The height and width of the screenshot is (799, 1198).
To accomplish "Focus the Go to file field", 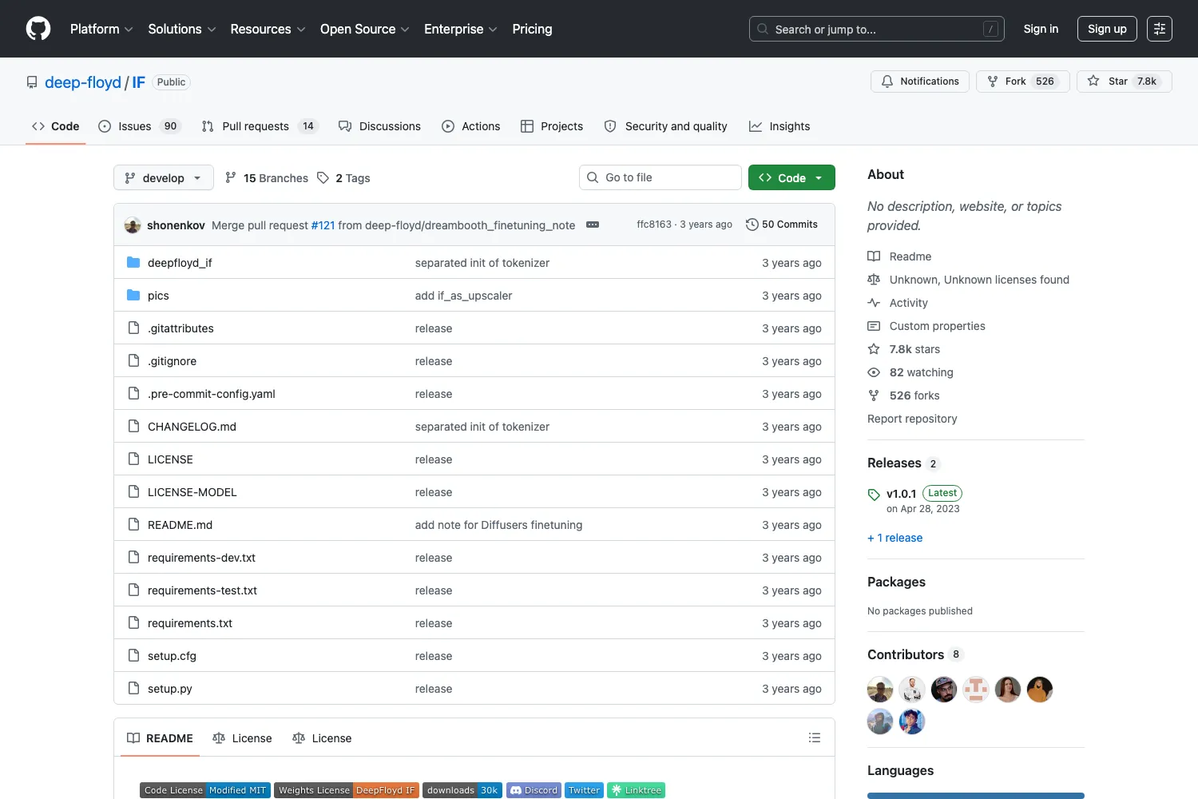I will [x=660, y=177].
